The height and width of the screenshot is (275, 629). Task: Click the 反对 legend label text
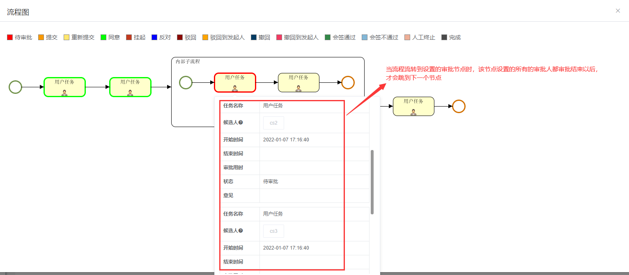click(165, 37)
